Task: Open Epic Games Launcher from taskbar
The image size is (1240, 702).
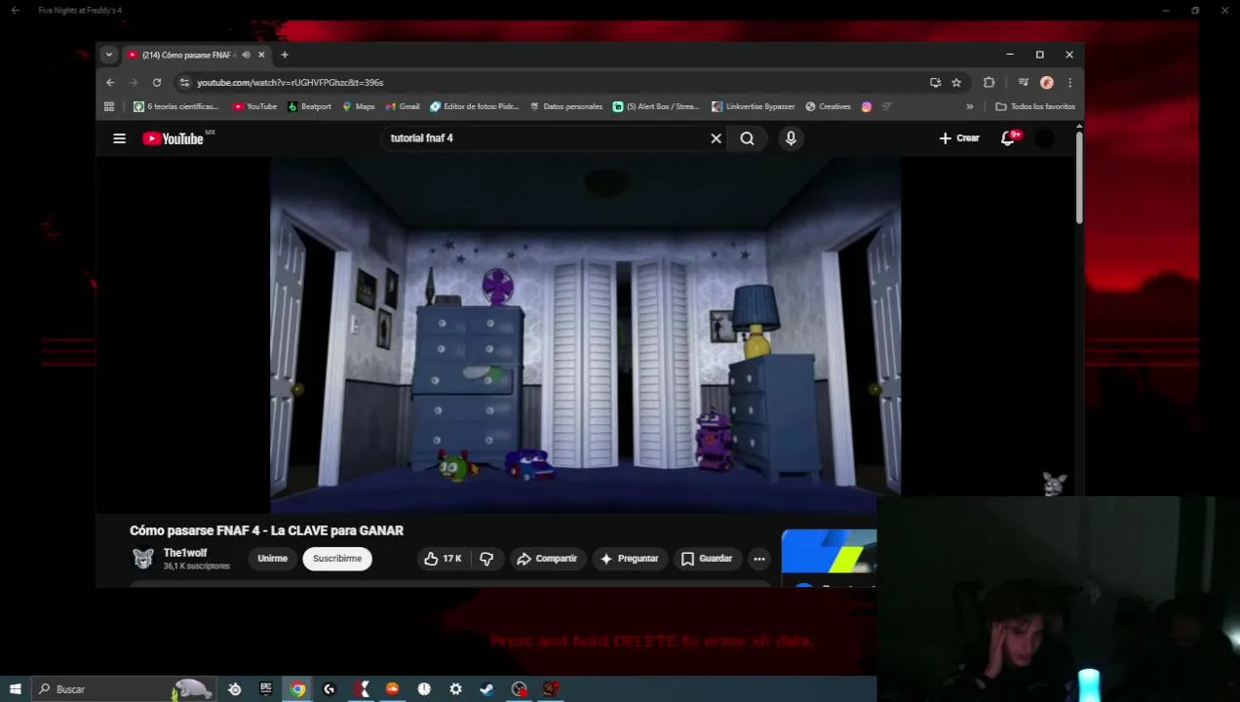Action: (x=266, y=689)
